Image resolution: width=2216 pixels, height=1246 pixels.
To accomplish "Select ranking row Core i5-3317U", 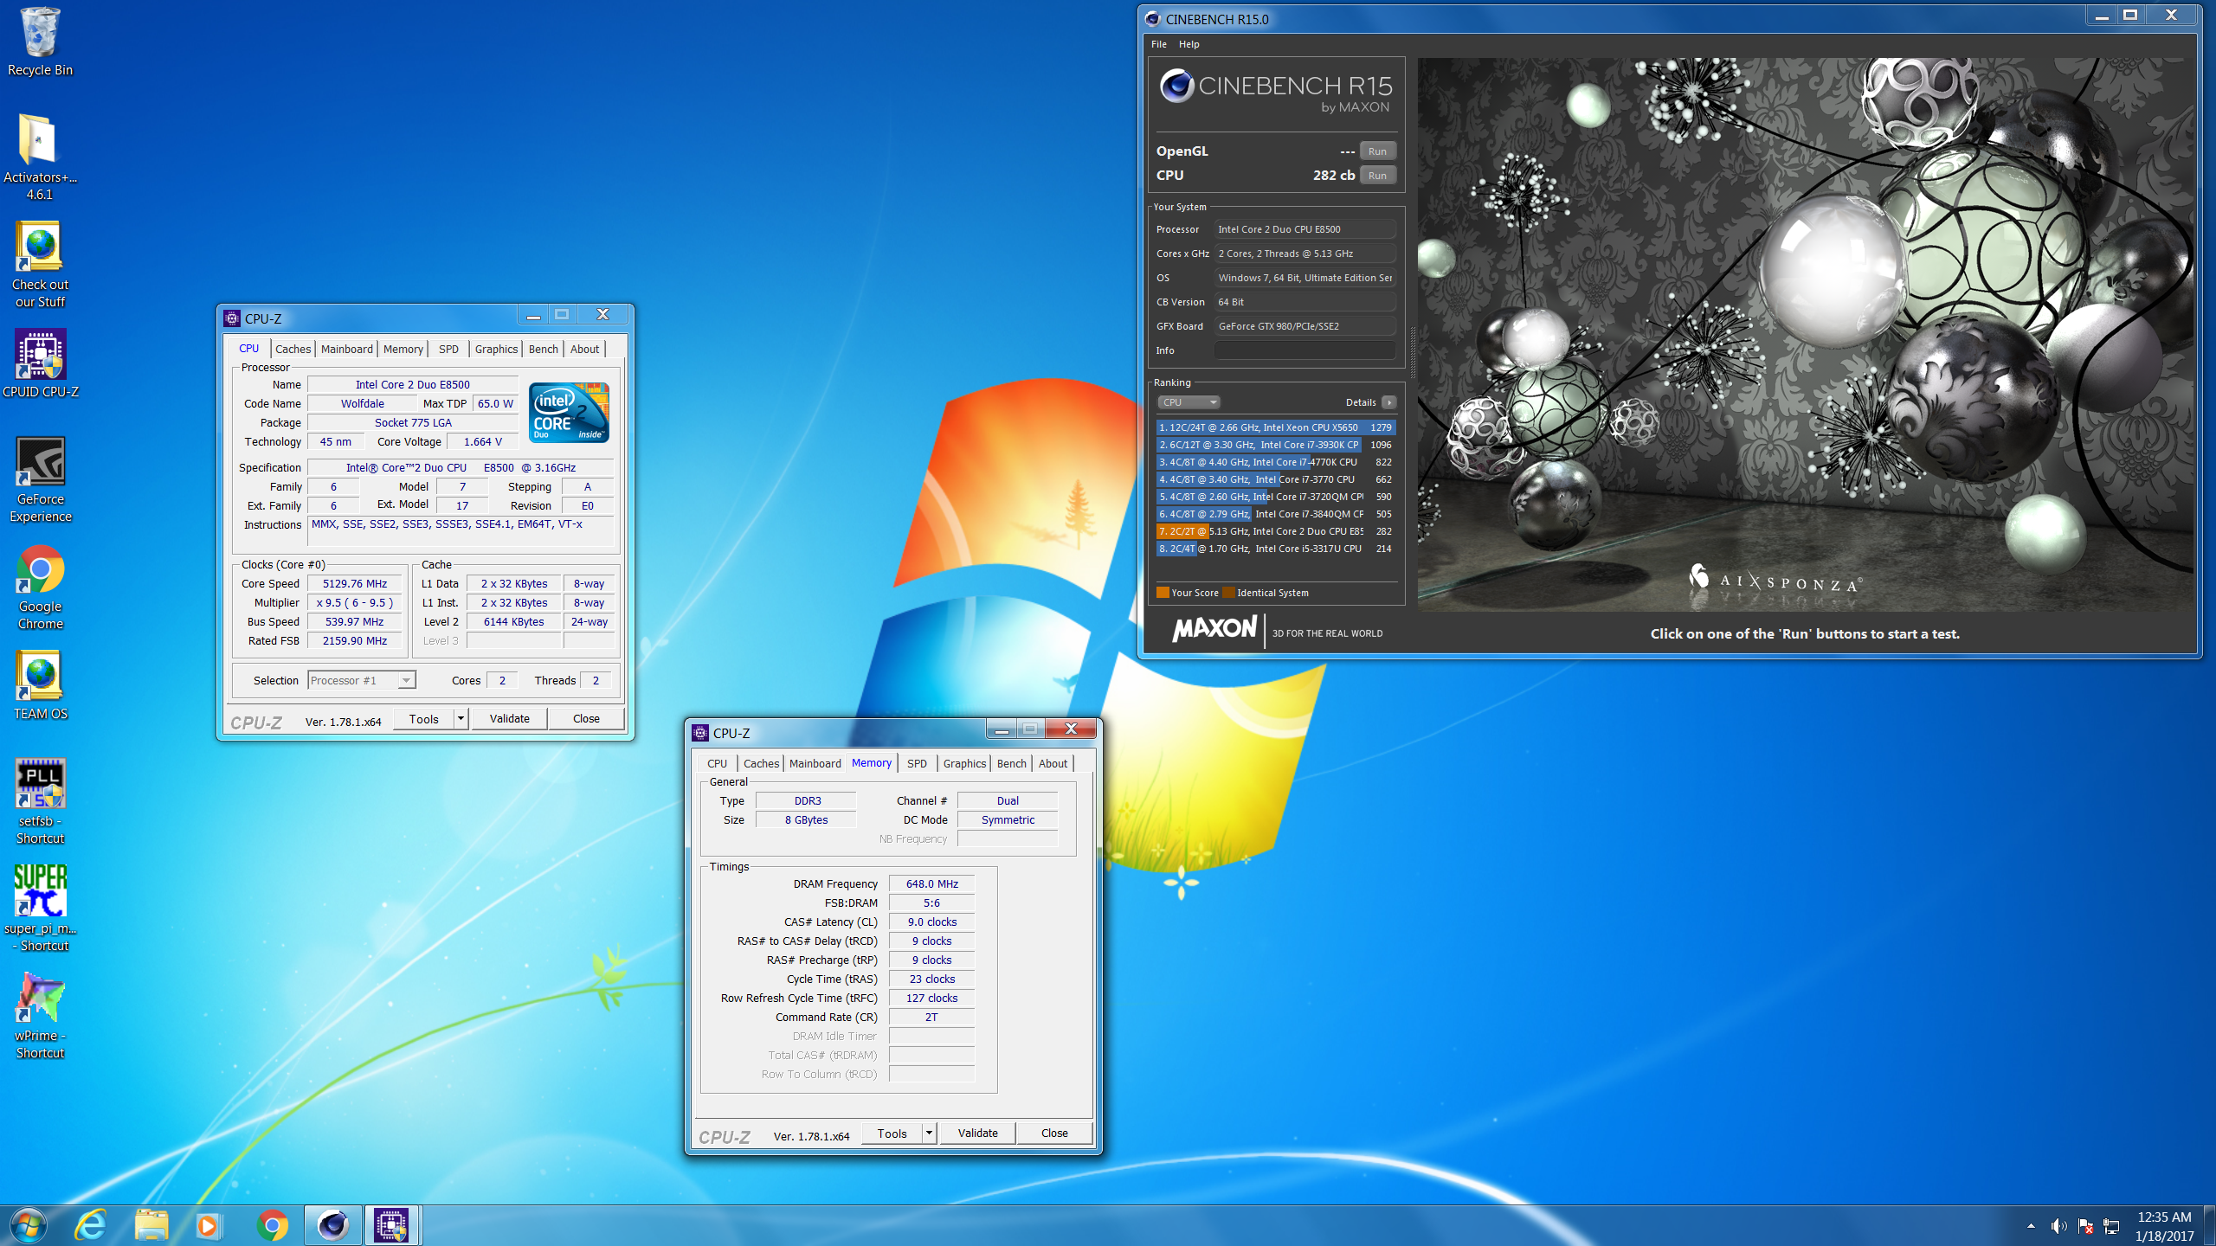I will click(1275, 549).
